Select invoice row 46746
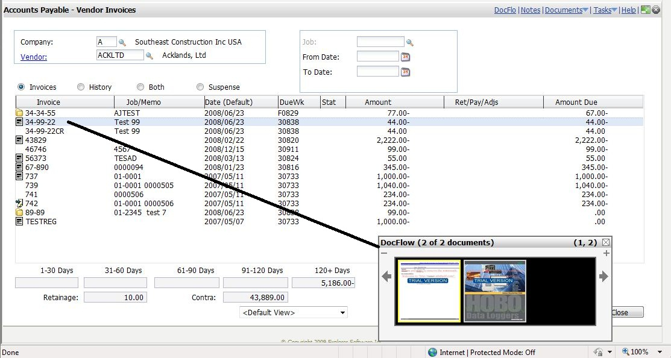This screenshot has height=358, width=671. click(330, 149)
